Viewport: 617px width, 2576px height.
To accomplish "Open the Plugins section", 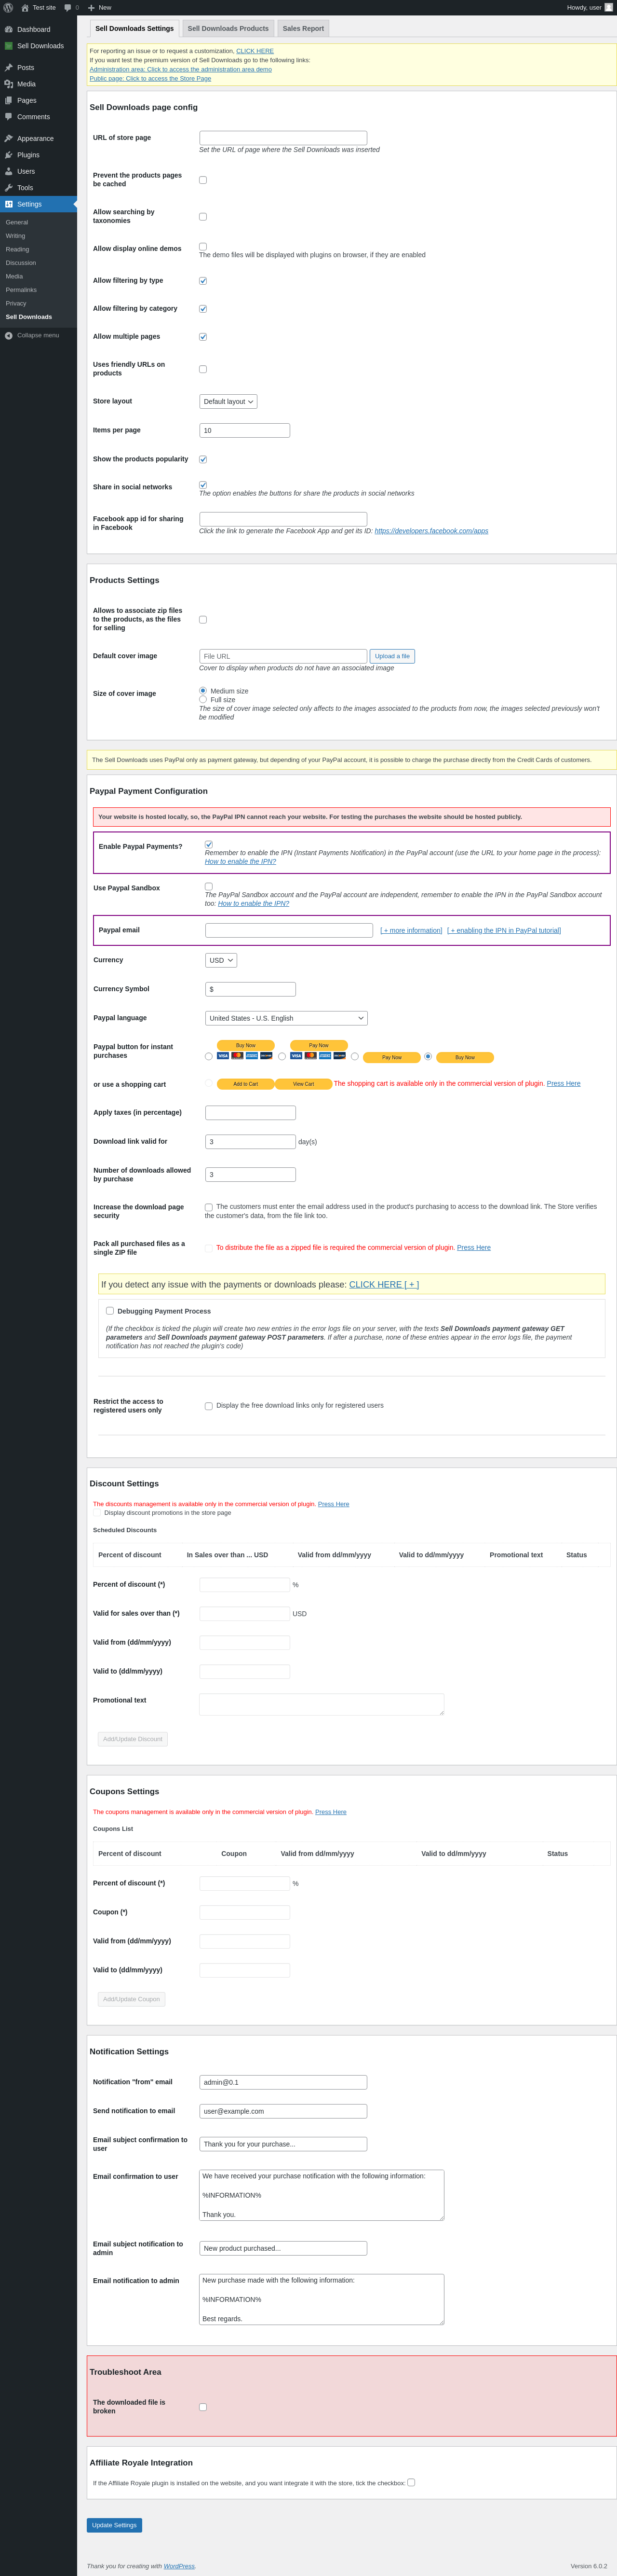I will [28, 155].
